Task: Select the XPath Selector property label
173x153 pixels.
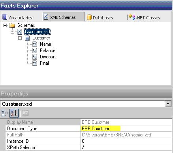Action: (x=21, y=147)
